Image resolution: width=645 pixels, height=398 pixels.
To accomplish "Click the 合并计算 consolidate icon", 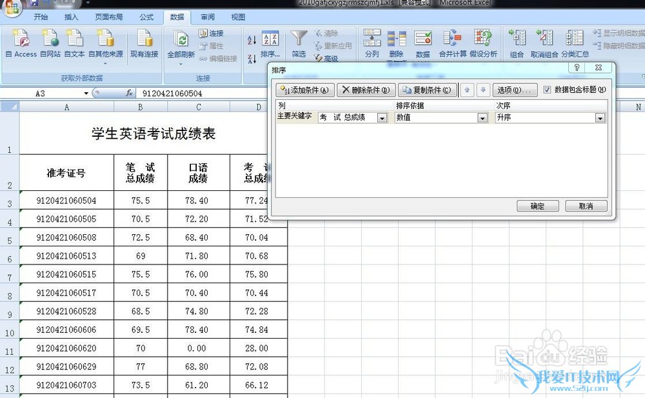I will pyautogui.click(x=452, y=40).
